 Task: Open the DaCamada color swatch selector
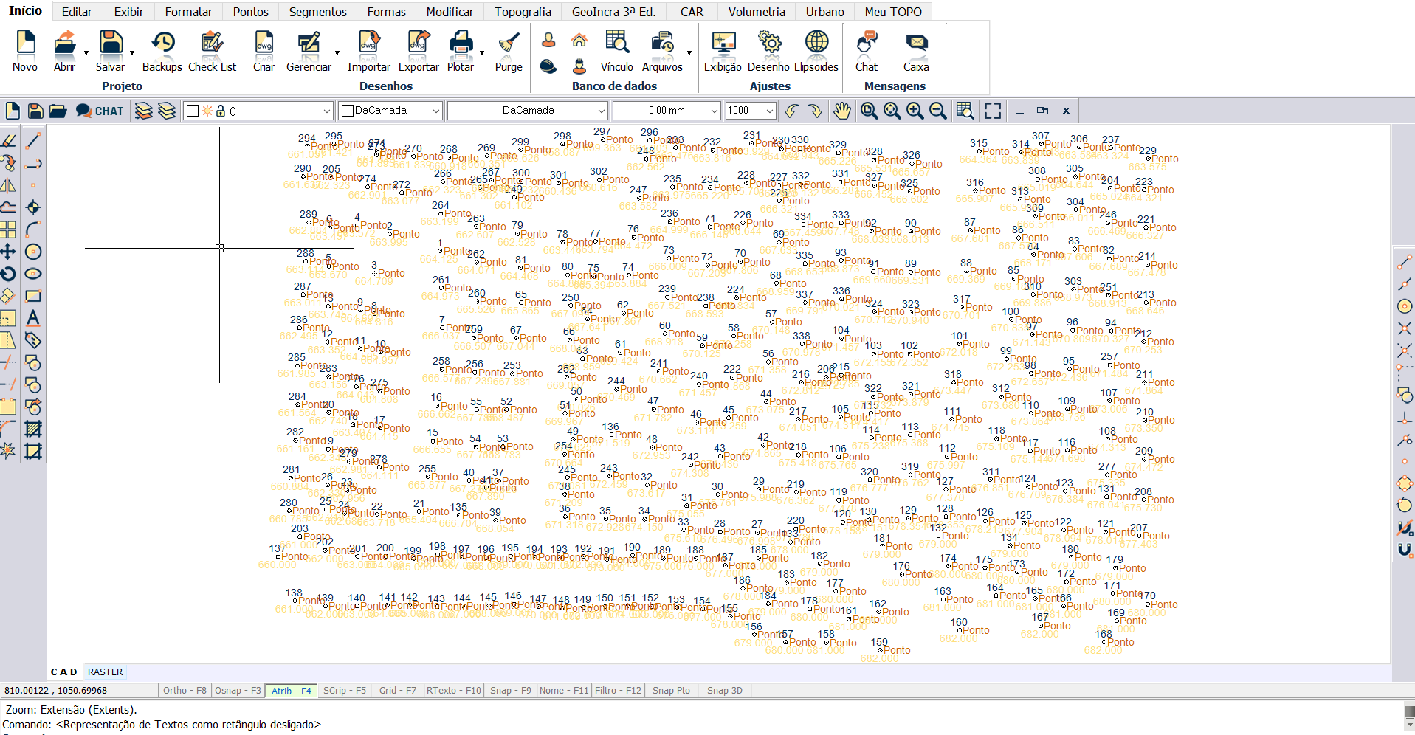[390, 111]
